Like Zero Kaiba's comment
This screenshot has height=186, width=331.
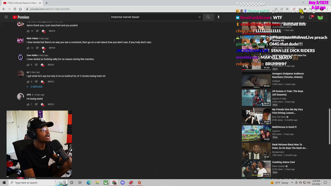28,65
